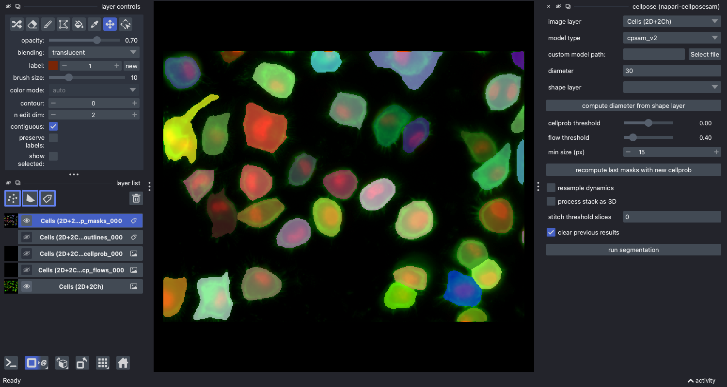Change order of visible axes

pyautogui.click(x=62, y=363)
